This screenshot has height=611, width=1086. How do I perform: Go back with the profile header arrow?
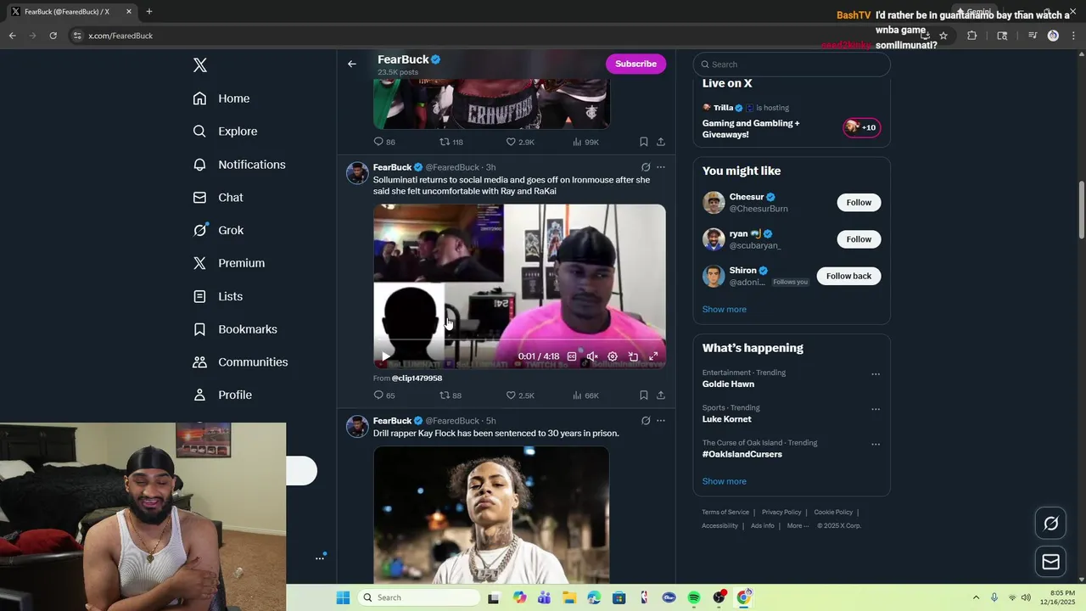[x=352, y=64]
